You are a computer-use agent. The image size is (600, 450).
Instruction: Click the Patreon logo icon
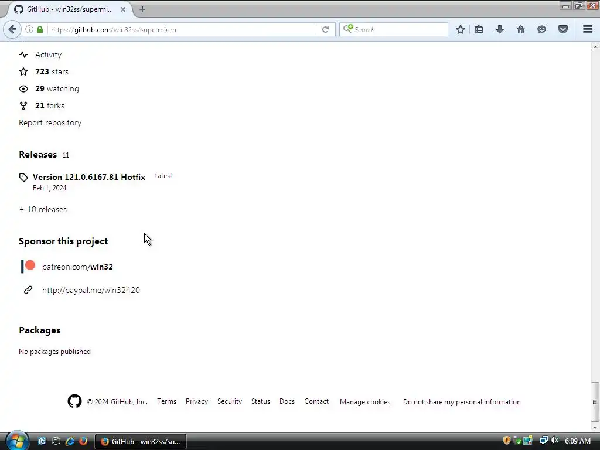click(x=28, y=267)
